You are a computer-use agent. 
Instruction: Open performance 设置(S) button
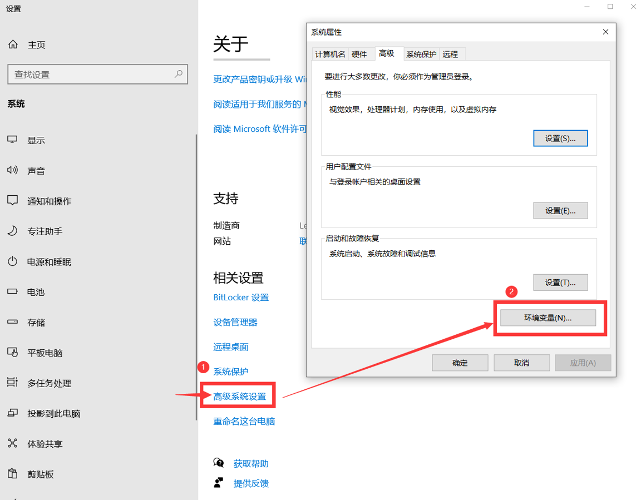(560, 138)
